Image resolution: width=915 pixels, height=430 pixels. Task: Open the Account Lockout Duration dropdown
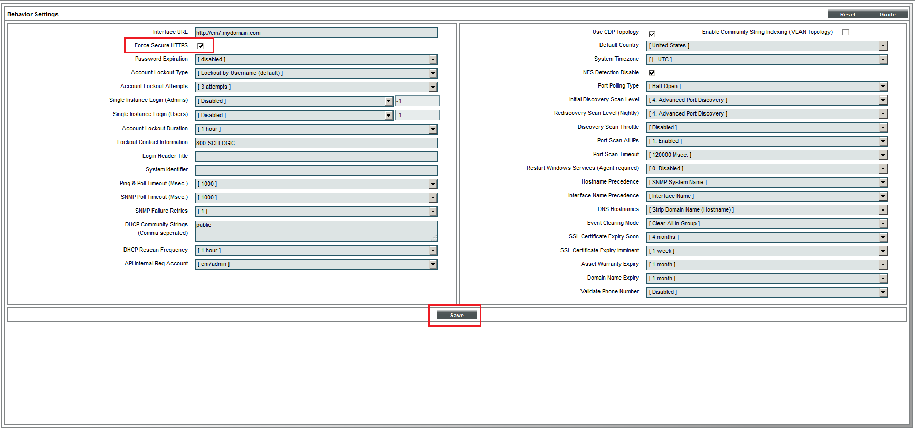(x=317, y=129)
